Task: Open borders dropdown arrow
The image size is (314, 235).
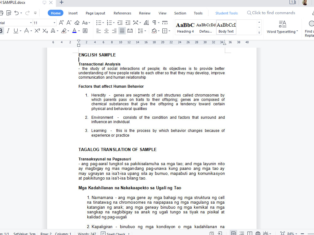Action: [170, 31]
